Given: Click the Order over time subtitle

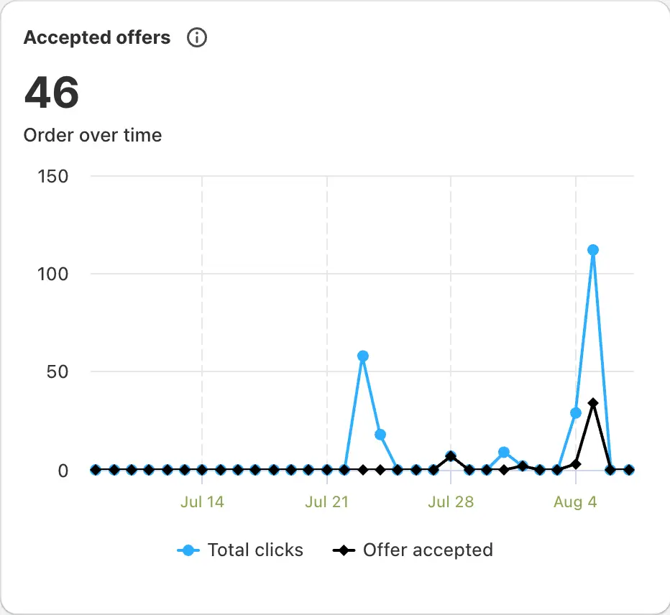Looking at the screenshot, I should (x=93, y=135).
